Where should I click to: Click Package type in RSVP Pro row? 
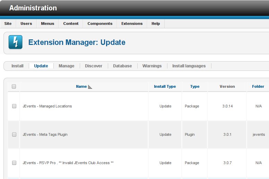tap(192, 163)
